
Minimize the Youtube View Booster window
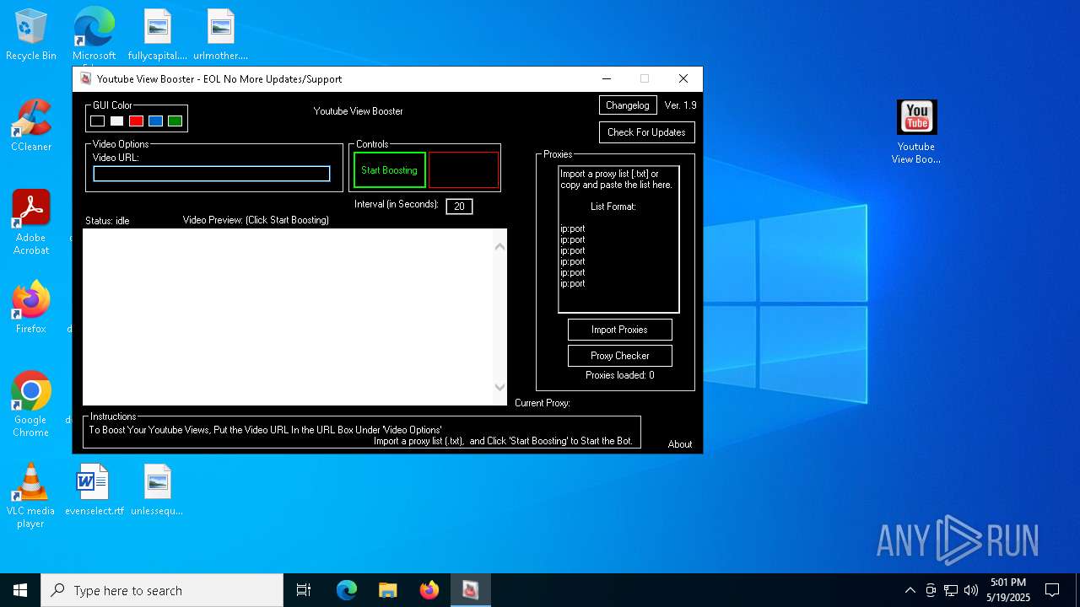tap(606, 78)
